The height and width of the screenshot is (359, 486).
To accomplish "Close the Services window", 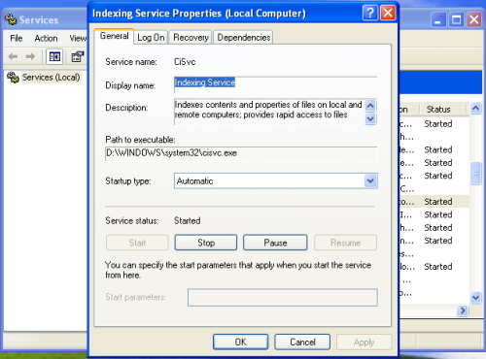I will [474, 20].
